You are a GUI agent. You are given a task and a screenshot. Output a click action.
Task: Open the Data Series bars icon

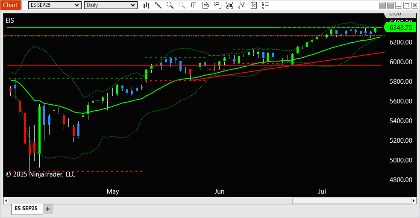click(229, 5)
